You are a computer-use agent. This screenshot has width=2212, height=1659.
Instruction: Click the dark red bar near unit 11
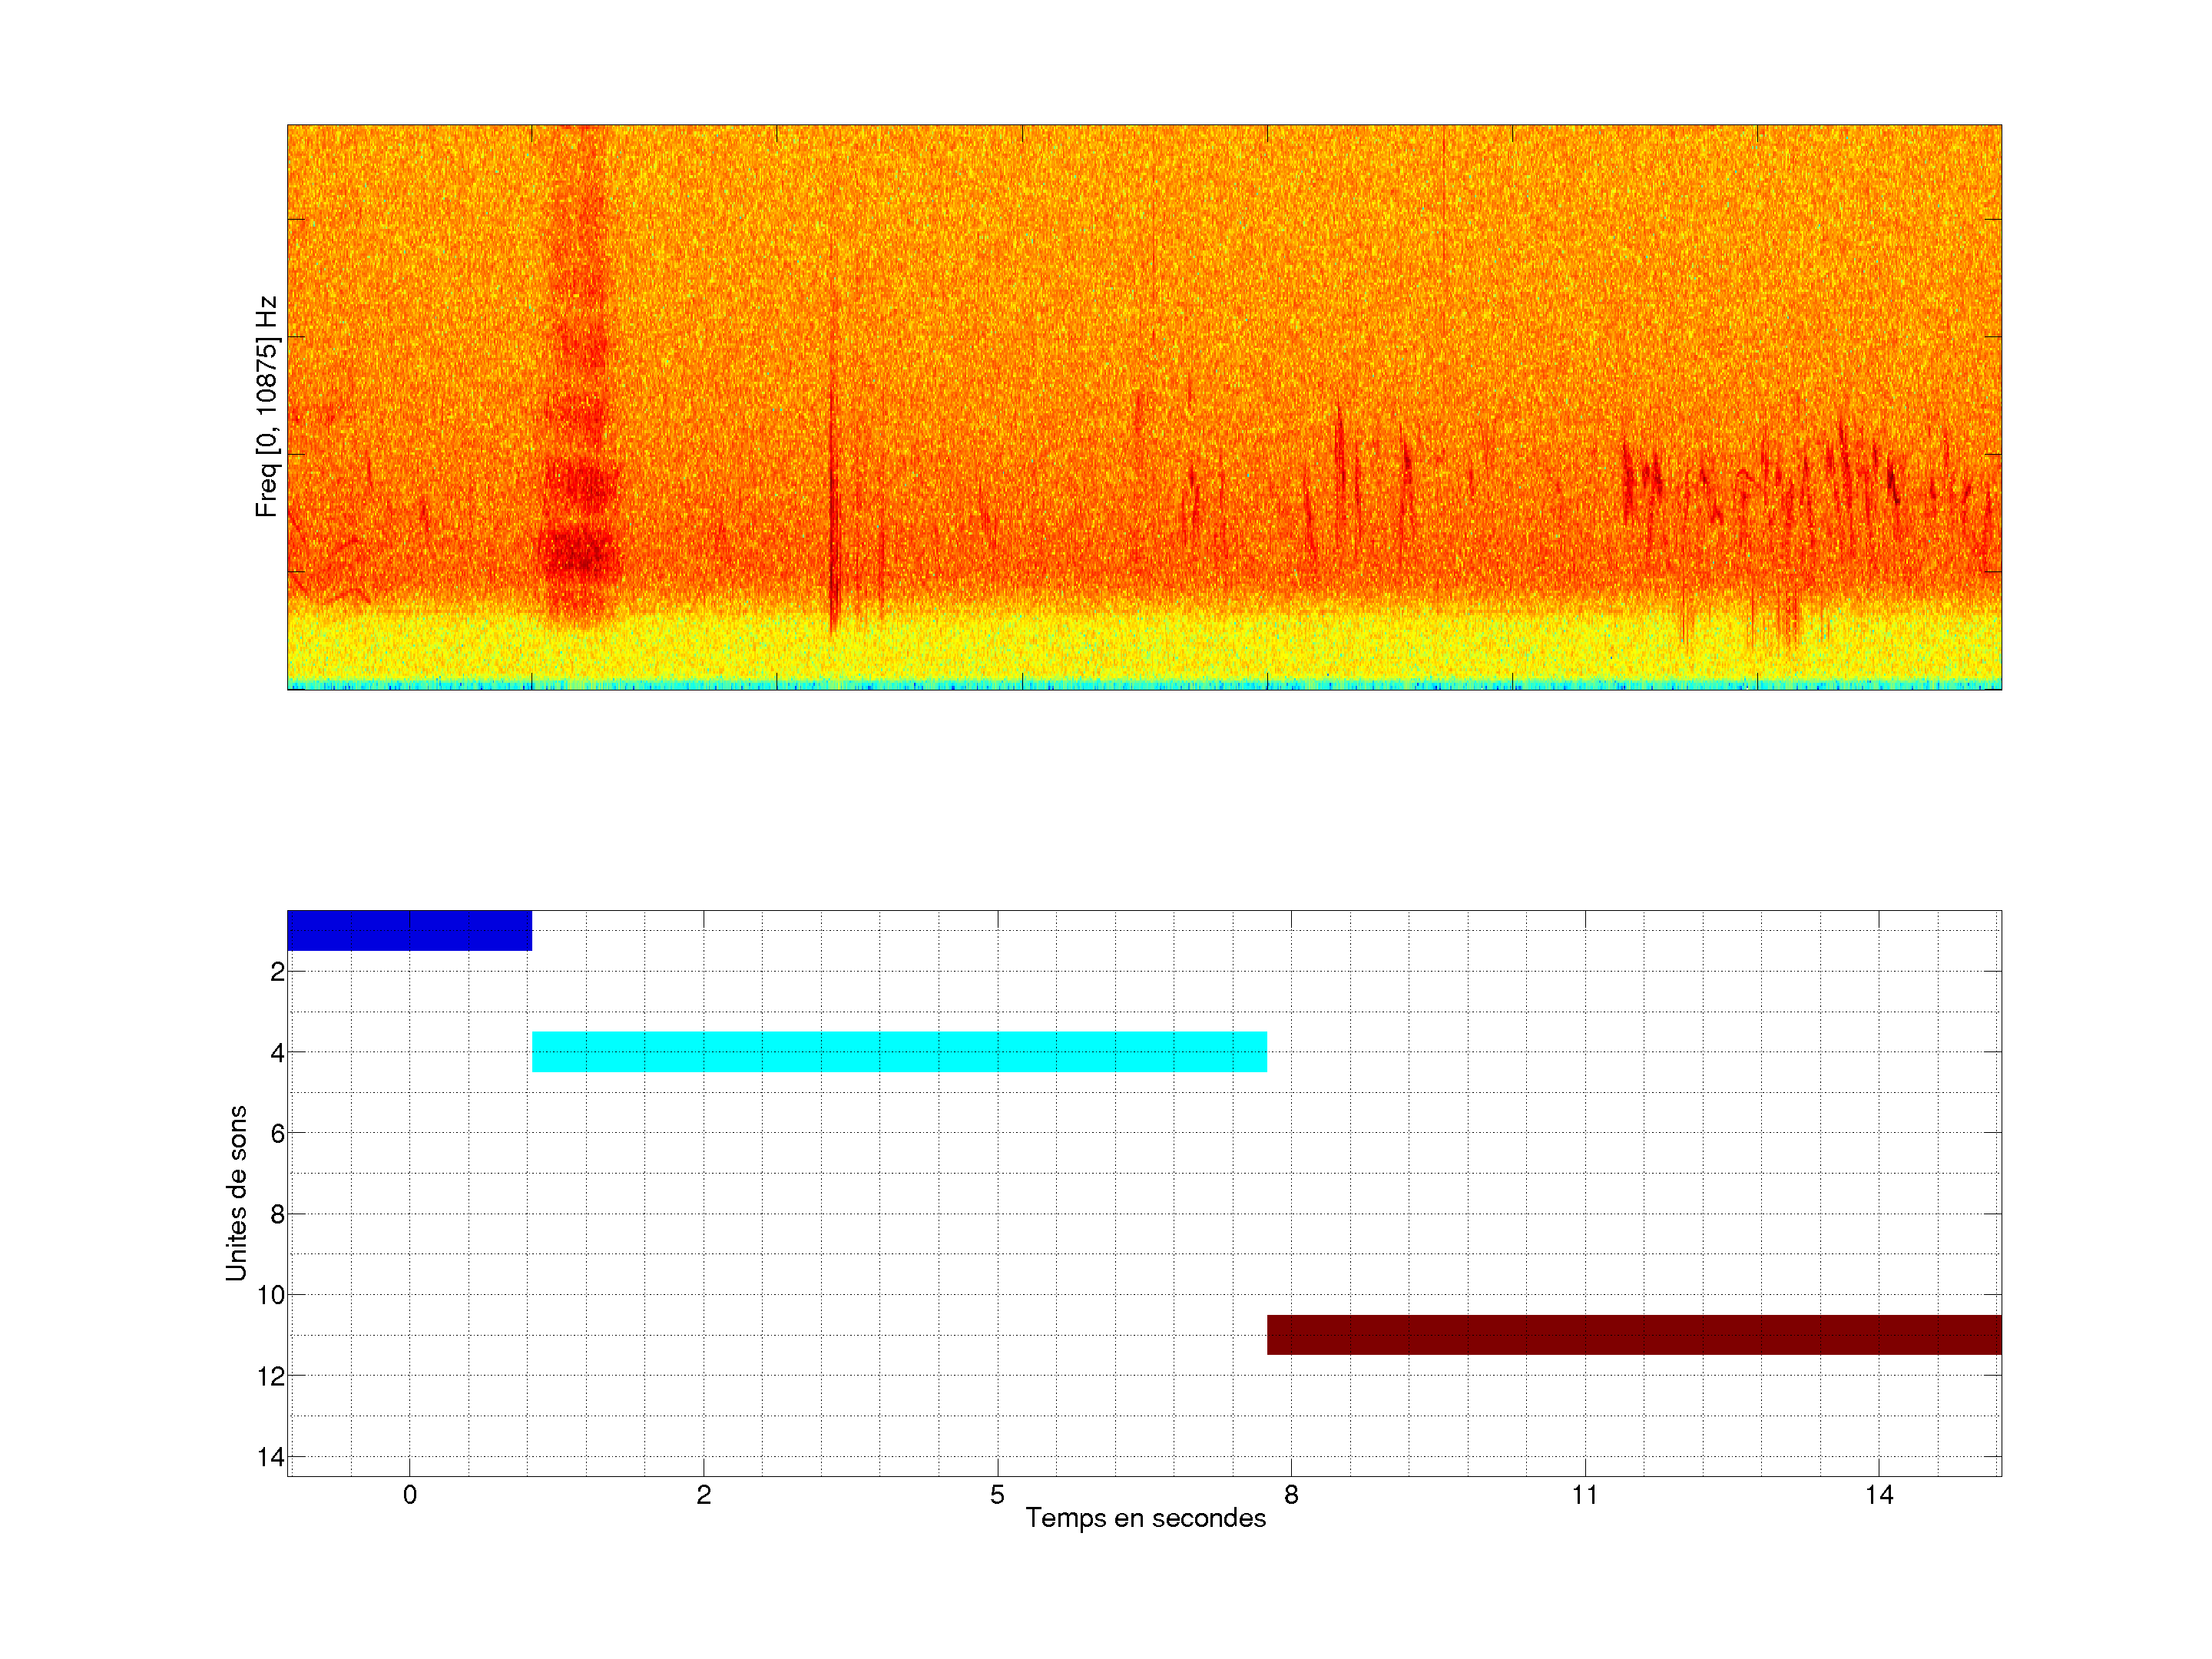click(x=1633, y=1334)
